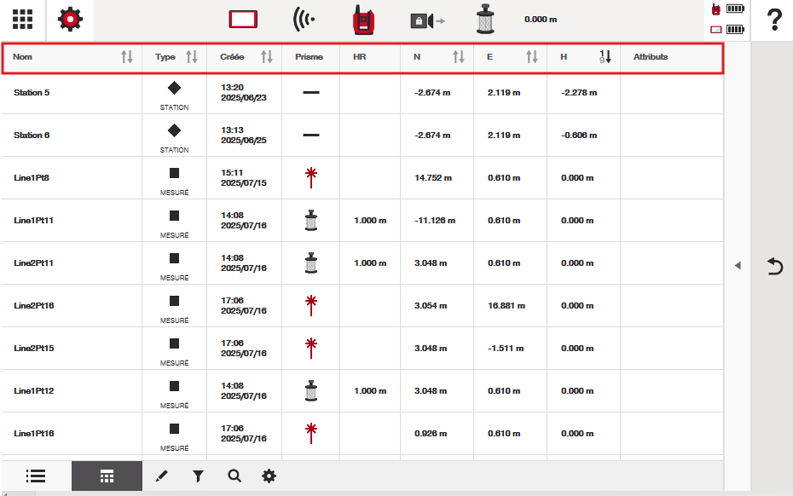
Task: Click the wireless signal connection icon
Action: 304,19
